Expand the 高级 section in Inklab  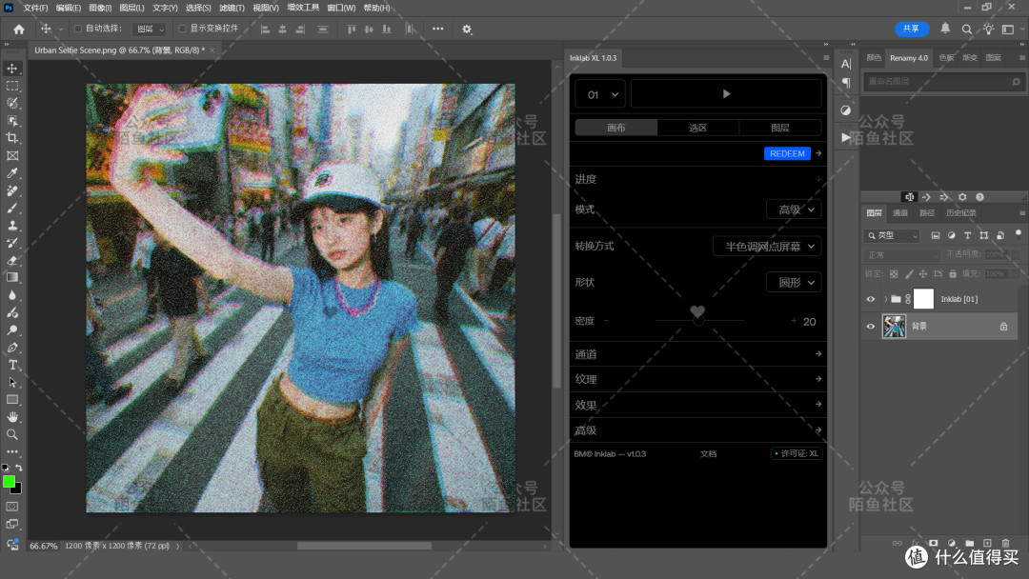(697, 430)
